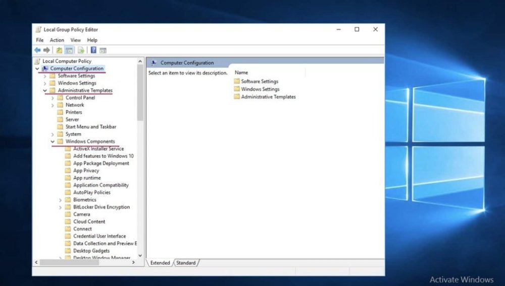Screen dimensions: 505x286
Task: Open the View menu
Action: click(x=75, y=40)
